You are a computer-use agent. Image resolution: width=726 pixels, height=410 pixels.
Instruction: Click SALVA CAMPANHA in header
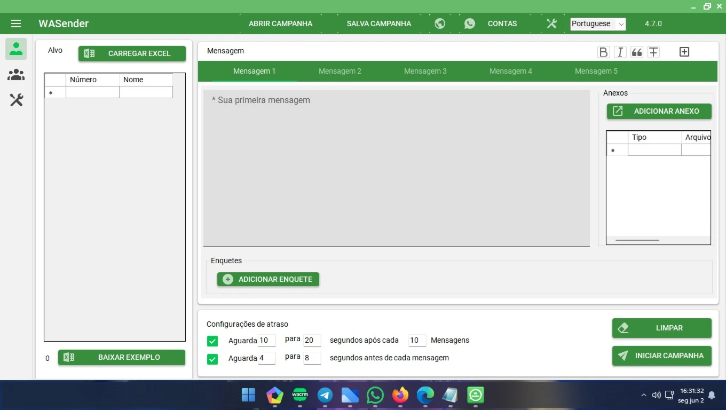pos(379,23)
